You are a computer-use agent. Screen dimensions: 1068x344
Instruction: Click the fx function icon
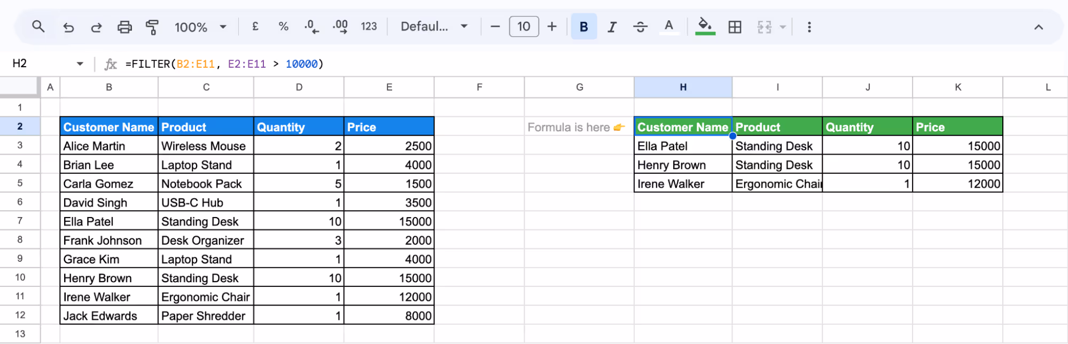111,64
